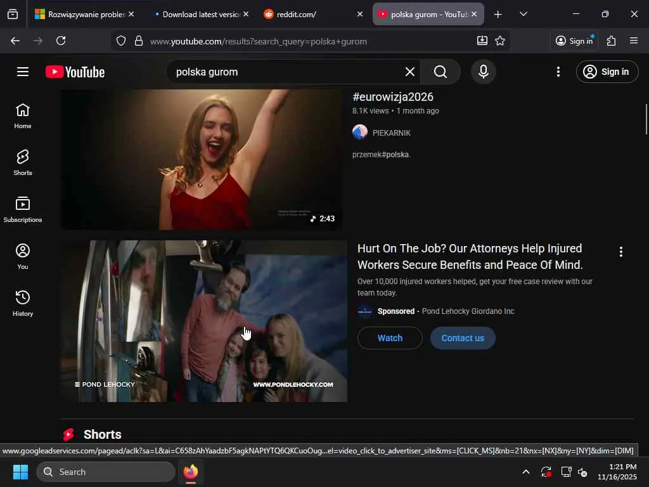List all tabs with the dropdown arrow
Image resolution: width=649 pixels, height=487 pixels.
[x=523, y=15]
